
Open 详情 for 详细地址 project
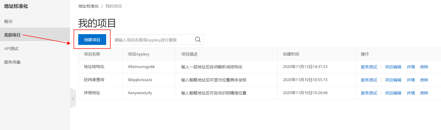click(x=411, y=93)
